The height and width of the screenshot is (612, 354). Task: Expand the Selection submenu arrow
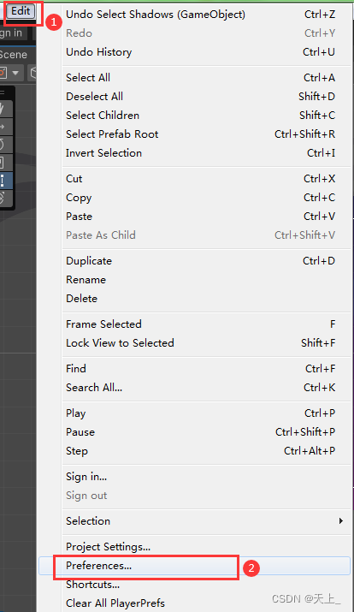341,521
